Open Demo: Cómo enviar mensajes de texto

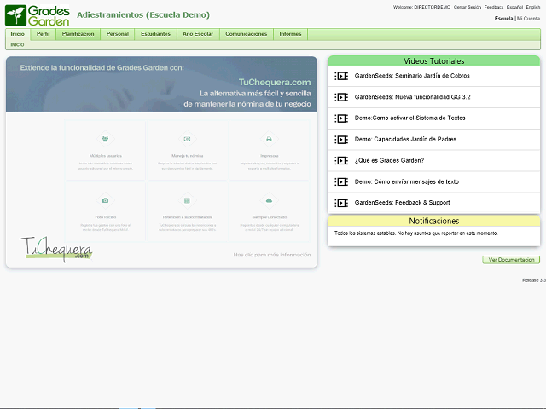coord(407,181)
